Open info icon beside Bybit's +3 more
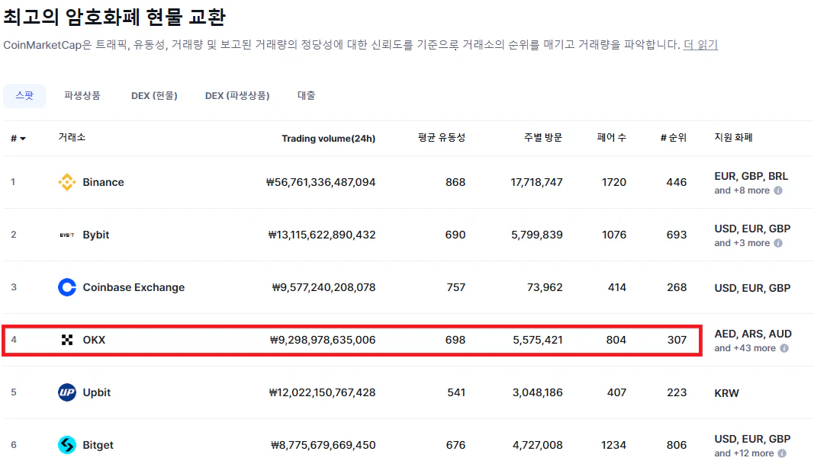The width and height of the screenshot is (814, 464). tap(778, 243)
